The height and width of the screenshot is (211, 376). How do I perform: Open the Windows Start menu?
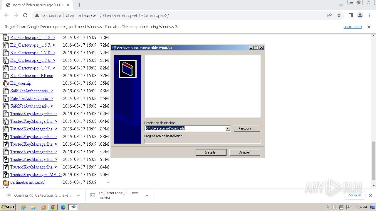click(8, 207)
